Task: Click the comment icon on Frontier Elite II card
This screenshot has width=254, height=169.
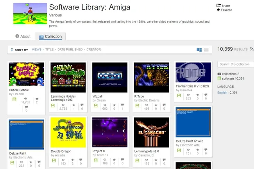Action: pos(206,94)
